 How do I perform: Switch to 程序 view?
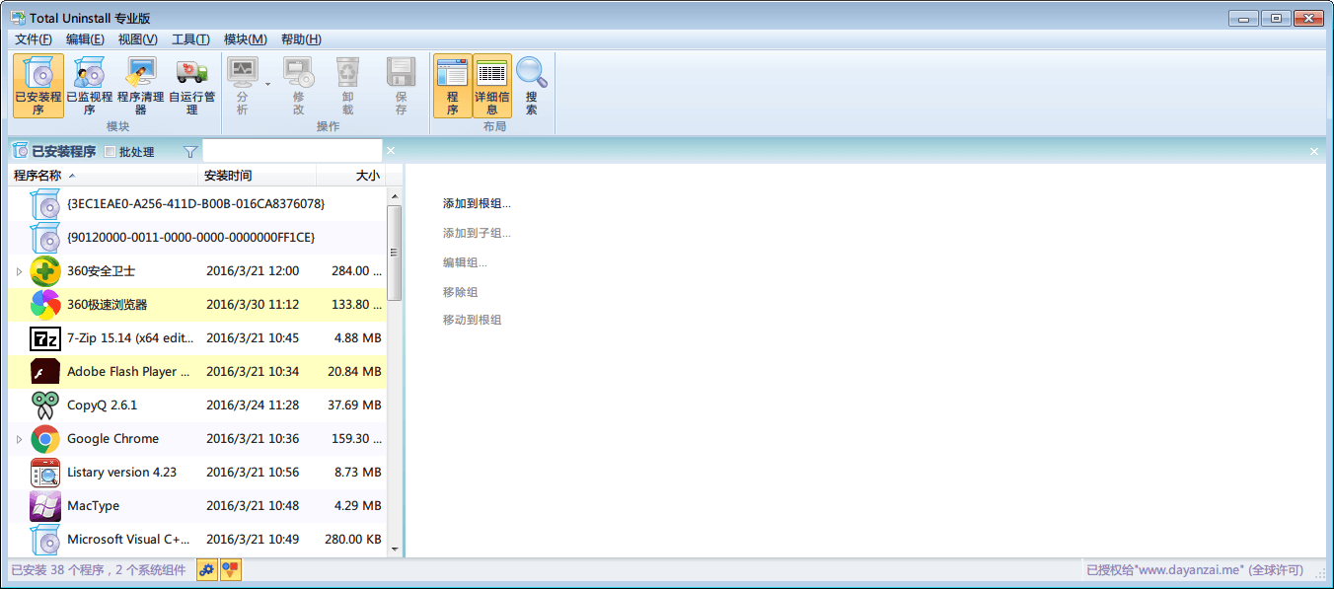point(453,86)
